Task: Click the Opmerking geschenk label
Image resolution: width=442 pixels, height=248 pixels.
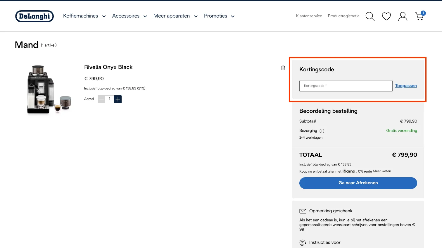Action: click(x=331, y=211)
